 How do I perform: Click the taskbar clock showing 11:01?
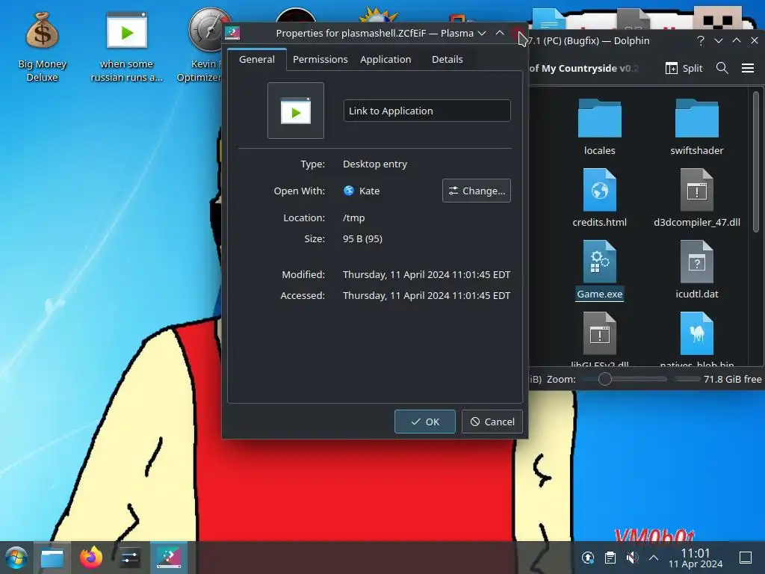click(x=696, y=558)
